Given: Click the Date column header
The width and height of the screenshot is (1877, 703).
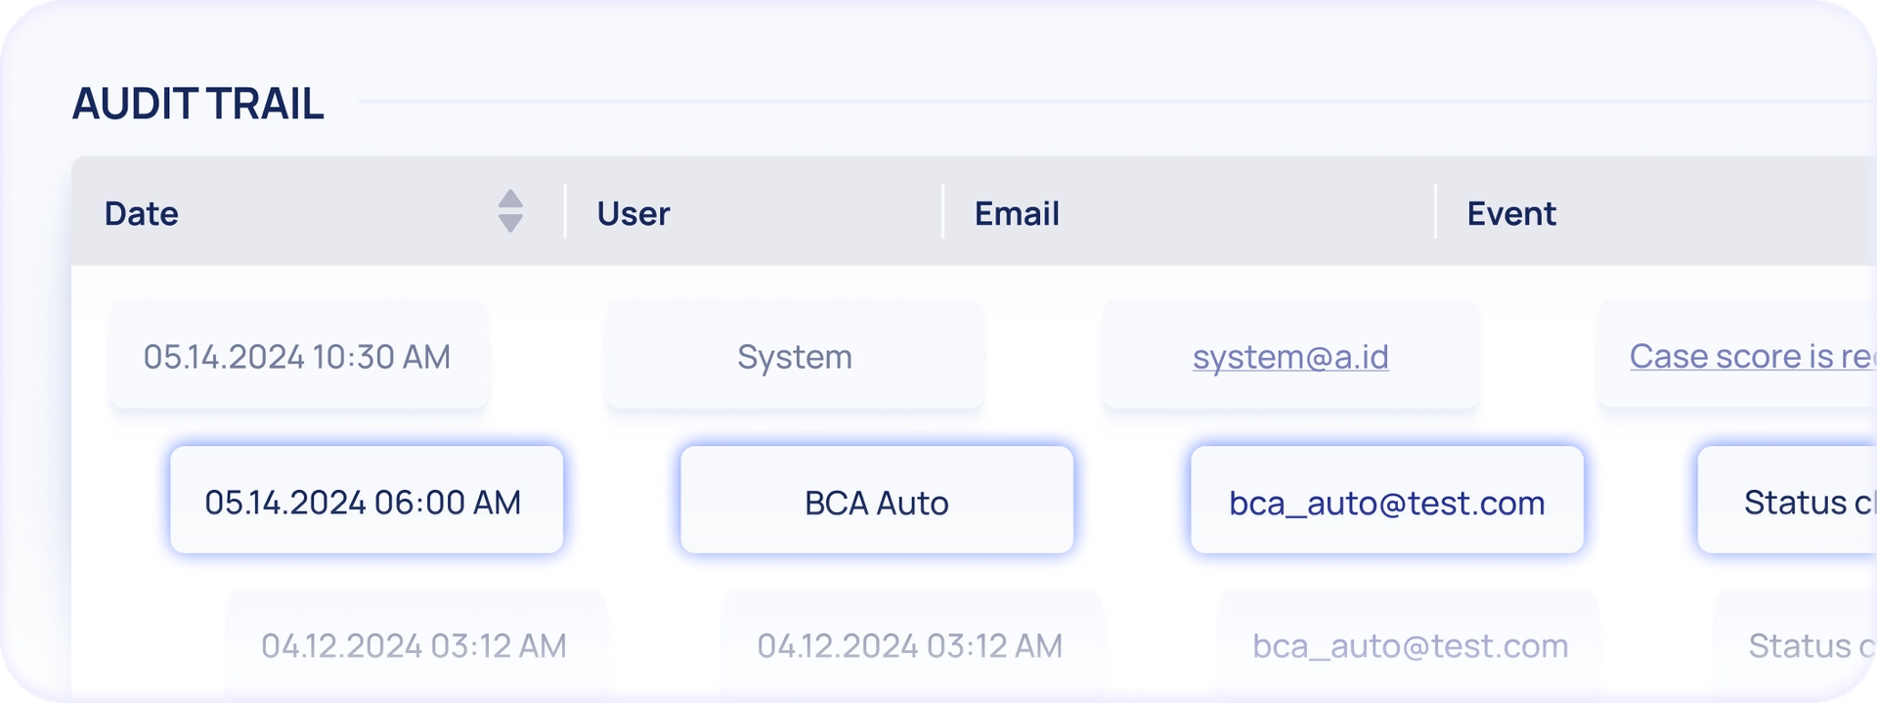Looking at the screenshot, I should pyautogui.click(x=142, y=213).
